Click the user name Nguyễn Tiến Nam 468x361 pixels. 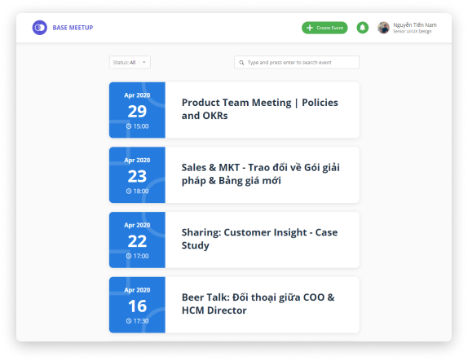coord(415,25)
